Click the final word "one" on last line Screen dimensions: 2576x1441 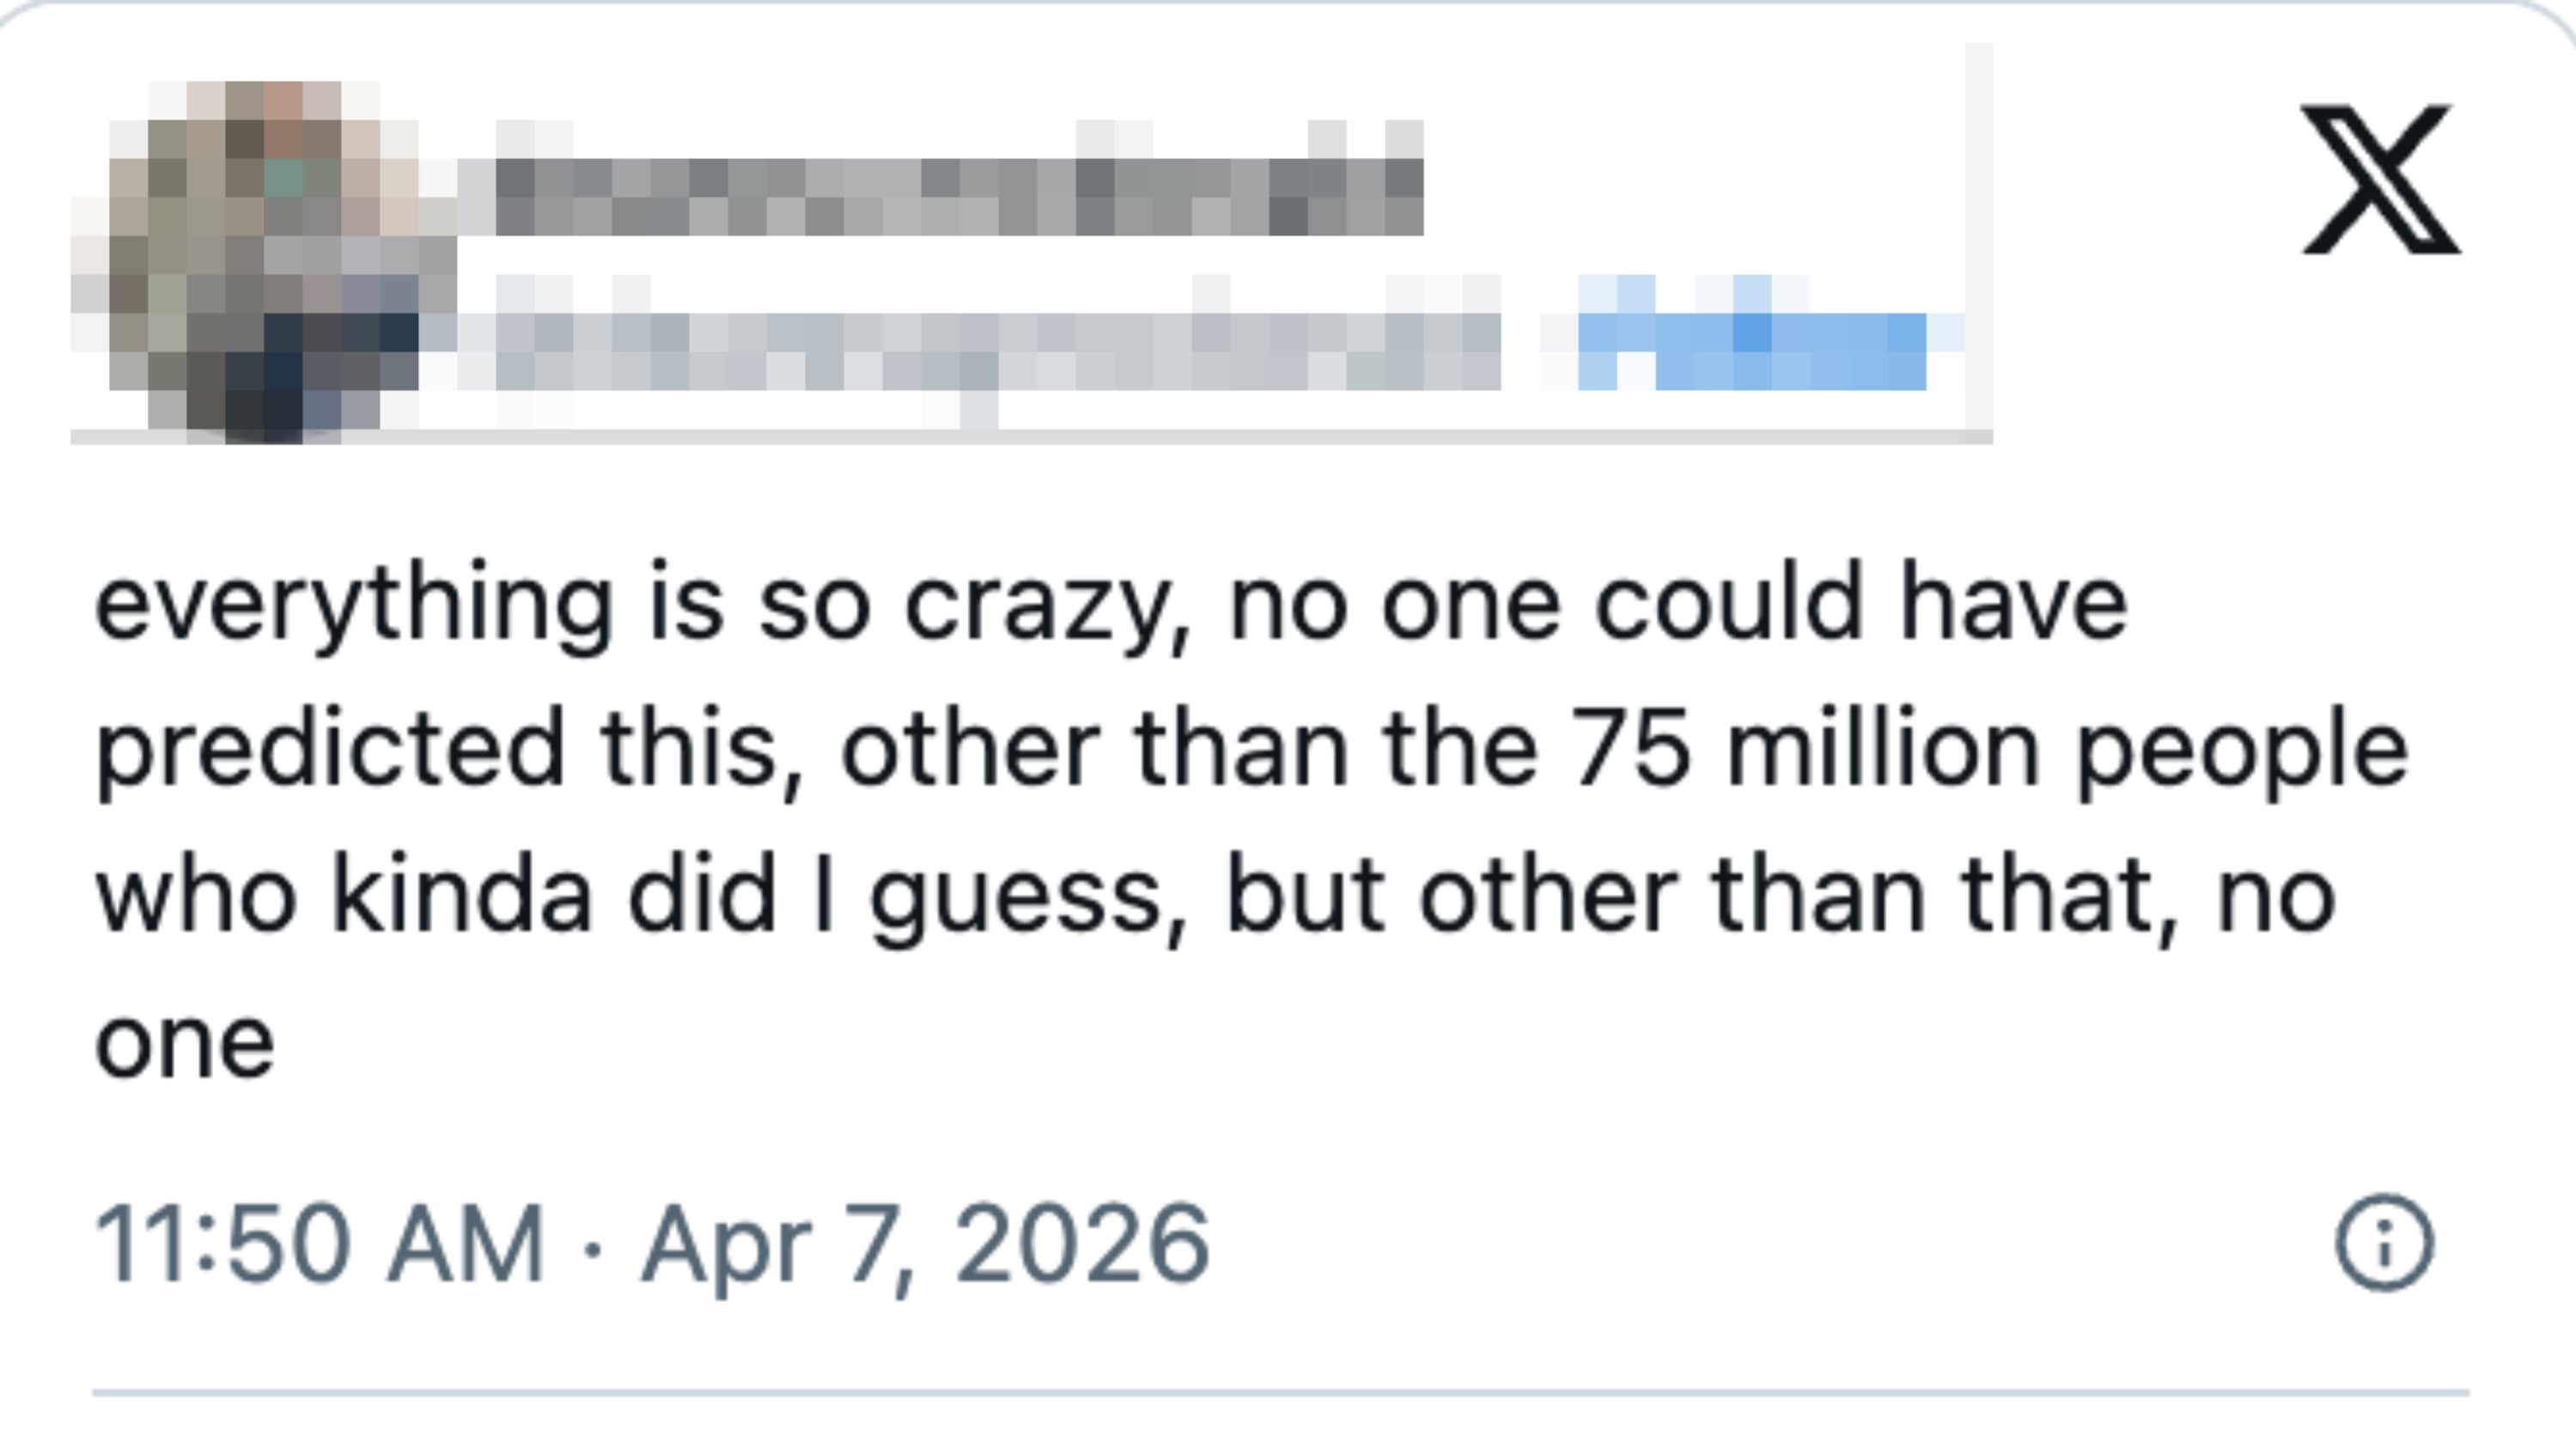coord(185,1042)
